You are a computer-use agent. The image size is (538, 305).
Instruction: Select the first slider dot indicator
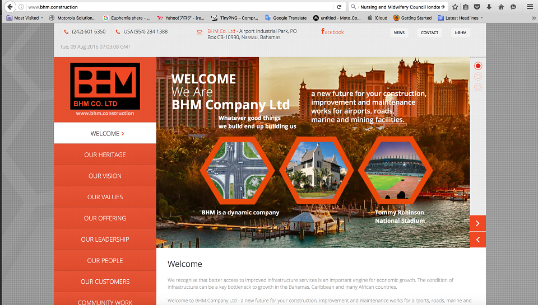(x=478, y=66)
